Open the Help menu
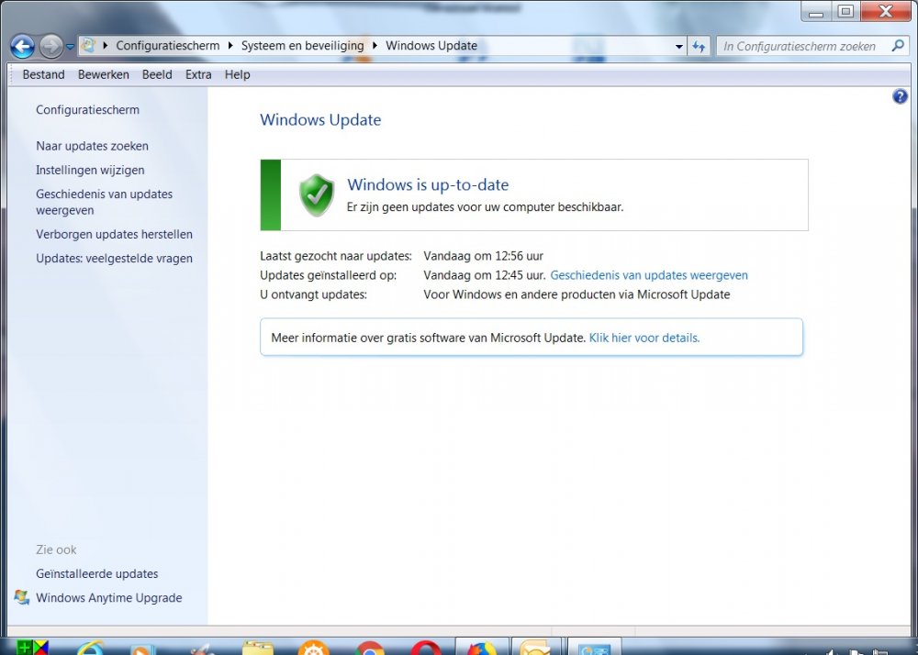 point(237,75)
